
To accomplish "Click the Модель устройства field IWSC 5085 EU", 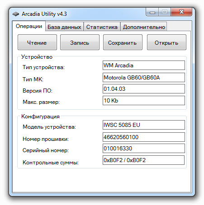I will point(144,125).
